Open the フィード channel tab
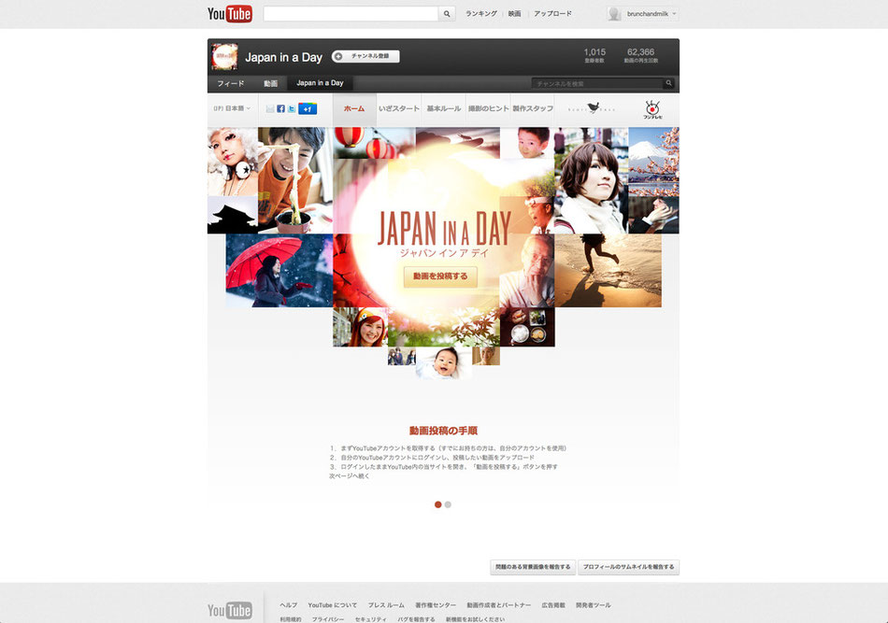 tap(231, 83)
